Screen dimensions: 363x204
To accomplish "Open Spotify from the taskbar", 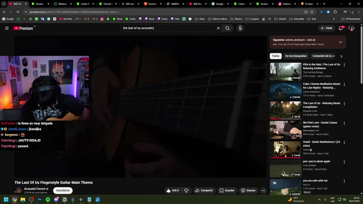I will 48,199.
